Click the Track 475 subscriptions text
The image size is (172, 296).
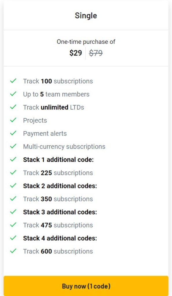pyautogui.click(x=58, y=225)
